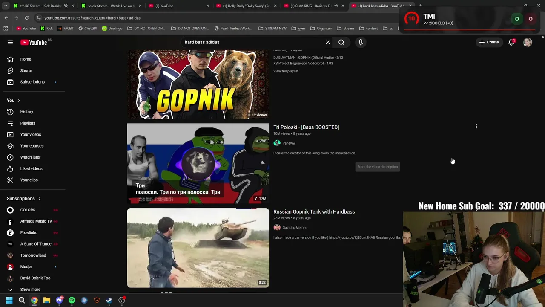Open the notifications bell
The image size is (545, 307).
(x=511, y=42)
